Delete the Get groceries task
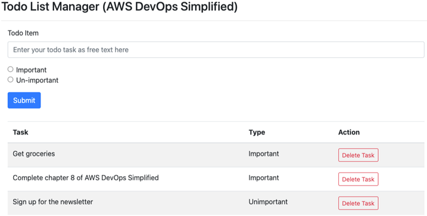 [x=358, y=155]
